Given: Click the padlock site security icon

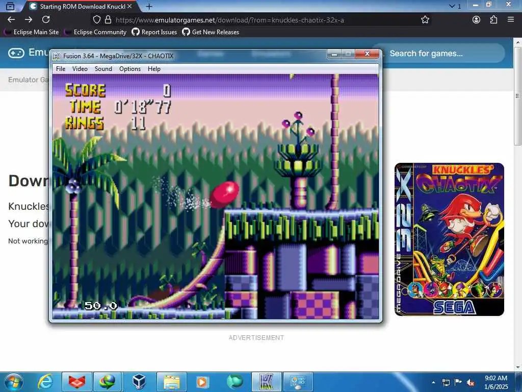Looking at the screenshot, I should click(108, 20).
